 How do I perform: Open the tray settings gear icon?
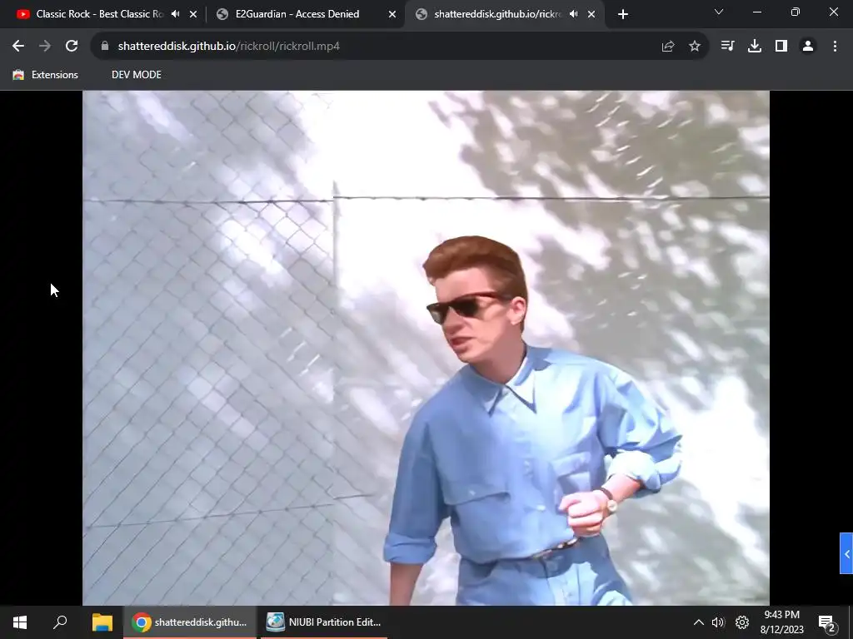click(x=742, y=622)
